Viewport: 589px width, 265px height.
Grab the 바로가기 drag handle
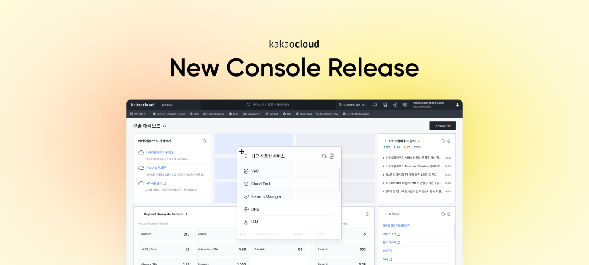(385, 214)
